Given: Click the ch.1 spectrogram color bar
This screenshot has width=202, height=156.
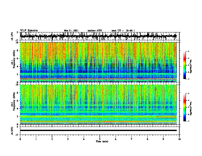Looking at the screenshot, I should click(185, 65).
